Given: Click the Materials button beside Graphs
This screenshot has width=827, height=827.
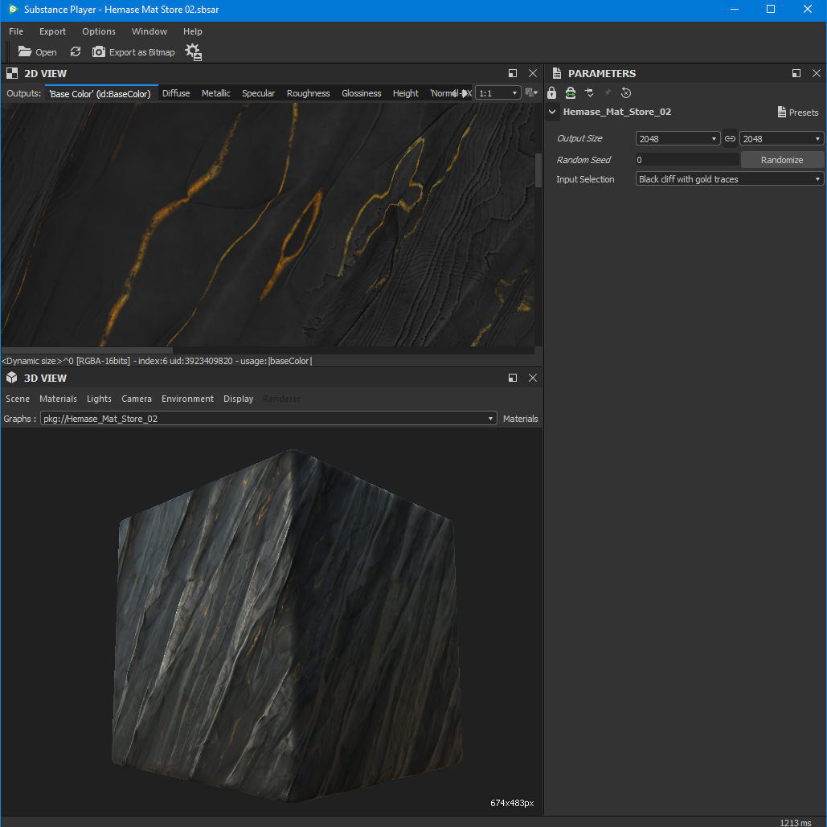Looking at the screenshot, I should (520, 418).
